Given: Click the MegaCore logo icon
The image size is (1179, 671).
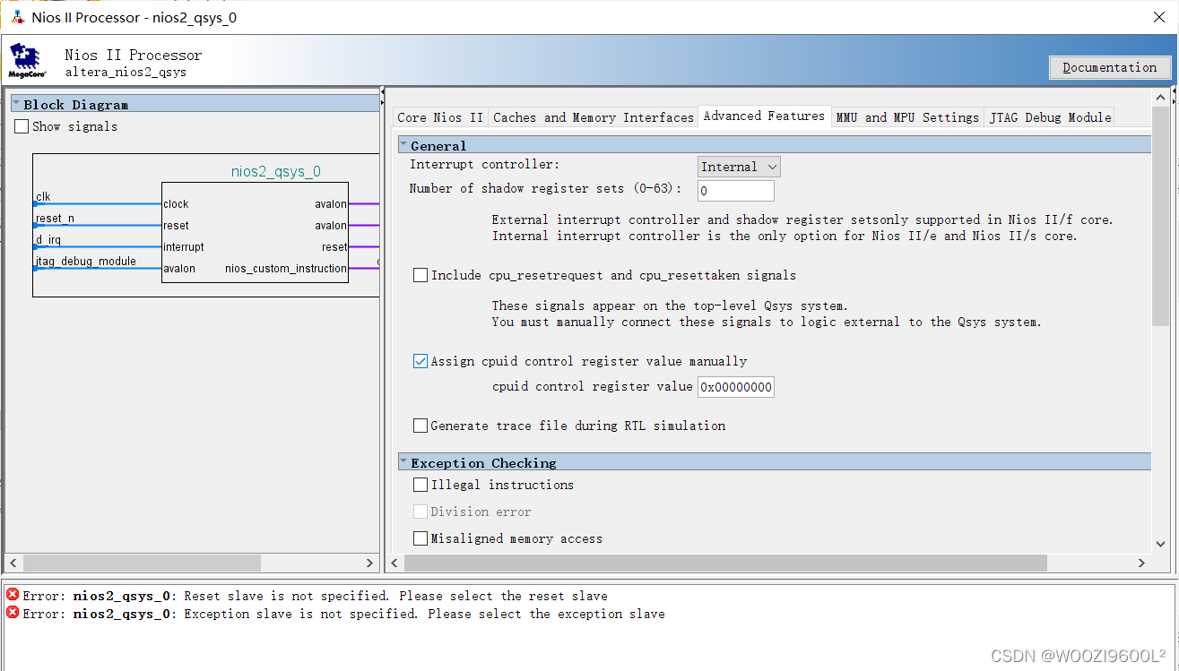Looking at the screenshot, I should (x=27, y=61).
